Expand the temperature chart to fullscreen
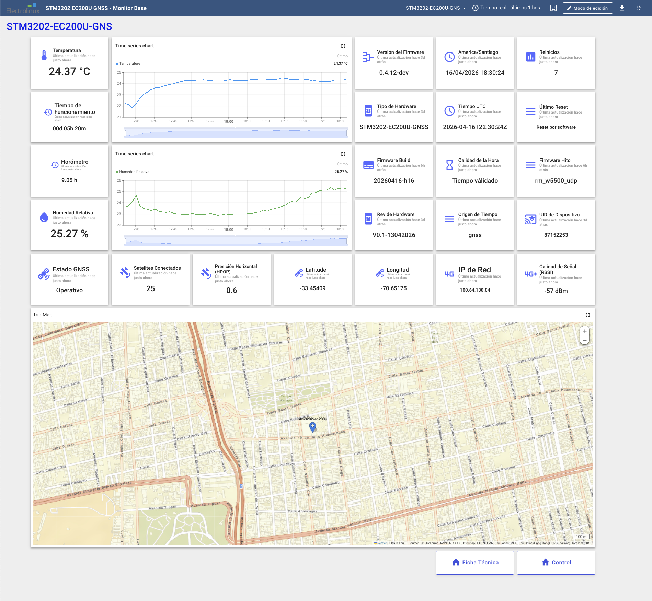This screenshot has width=652, height=601. click(x=343, y=46)
